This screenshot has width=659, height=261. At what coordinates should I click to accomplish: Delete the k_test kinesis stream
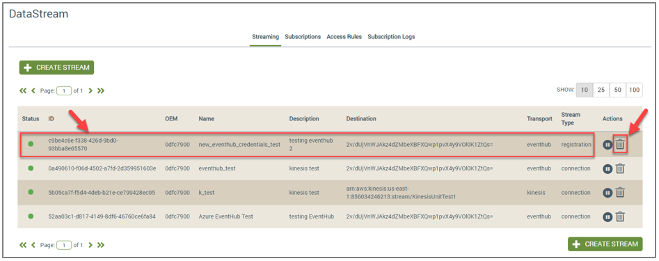pyautogui.click(x=620, y=193)
